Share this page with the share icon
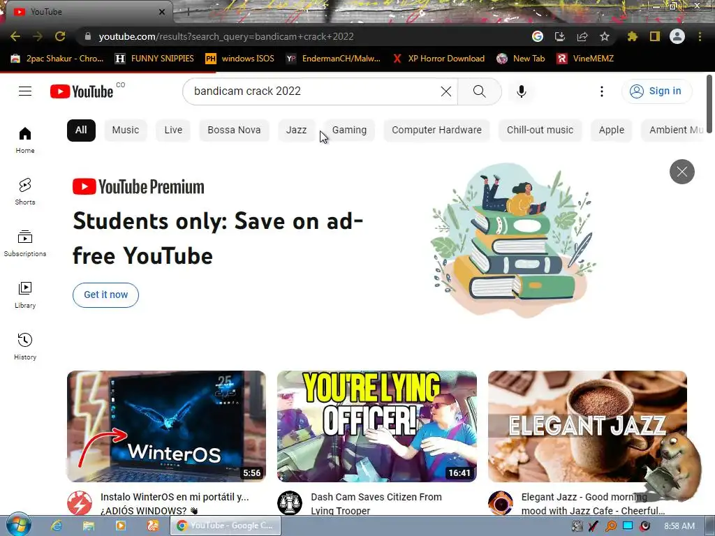The width and height of the screenshot is (715, 536). (582, 36)
